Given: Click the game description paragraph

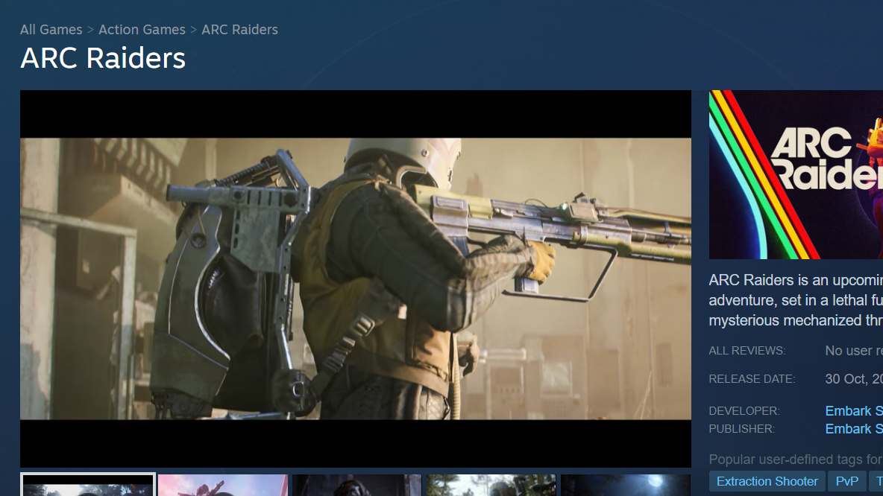Looking at the screenshot, I should [x=796, y=300].
